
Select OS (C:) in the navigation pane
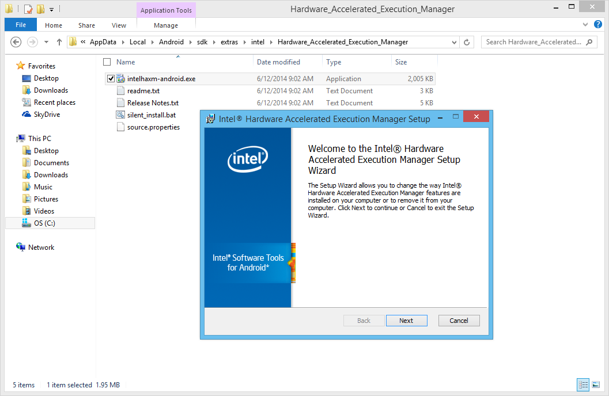(x=44, y=223)
